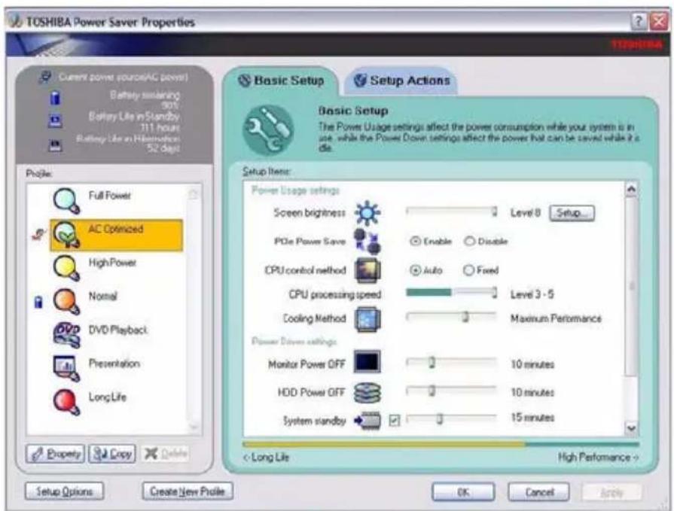Click the current power source plug icon
This screenshot has width=674, height=511.
45,78
